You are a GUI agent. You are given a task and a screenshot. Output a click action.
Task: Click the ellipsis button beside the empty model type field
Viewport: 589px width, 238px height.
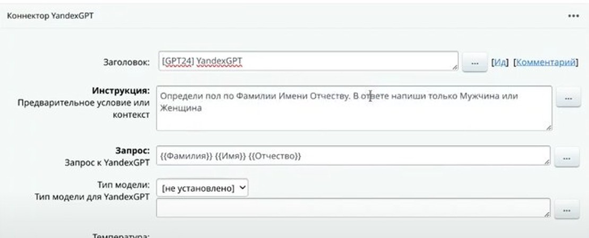point(567,209)
